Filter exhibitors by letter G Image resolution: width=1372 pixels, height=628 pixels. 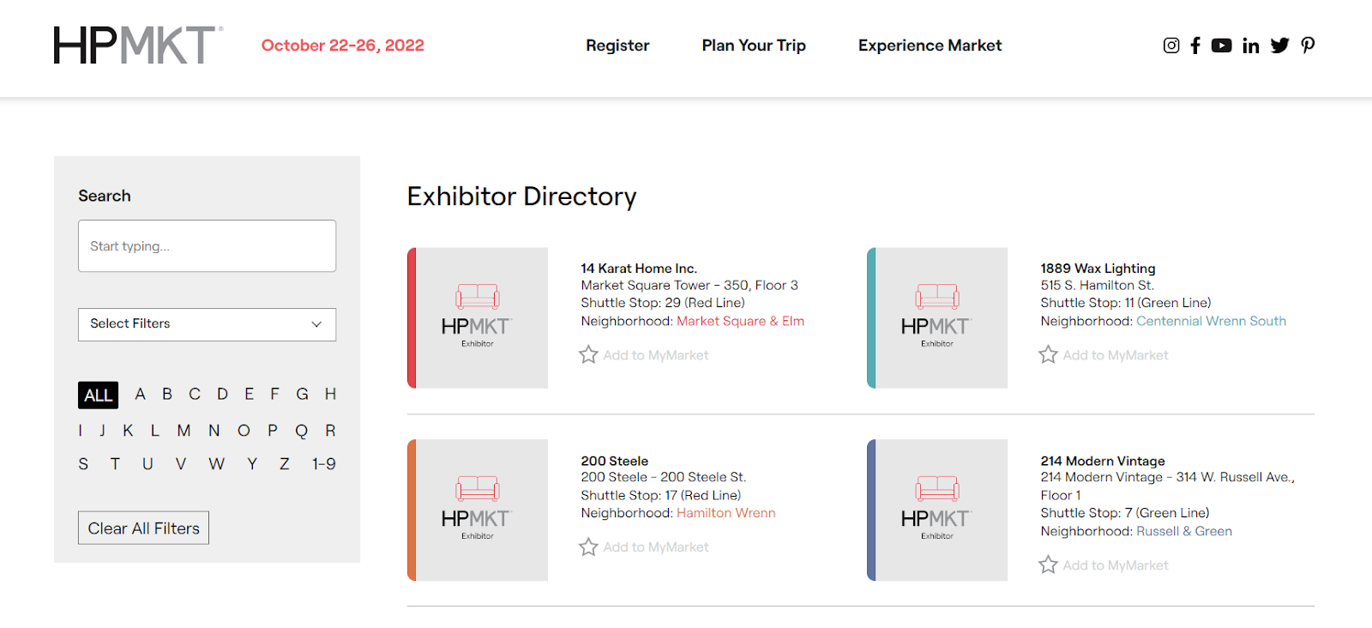pos(302,394)
